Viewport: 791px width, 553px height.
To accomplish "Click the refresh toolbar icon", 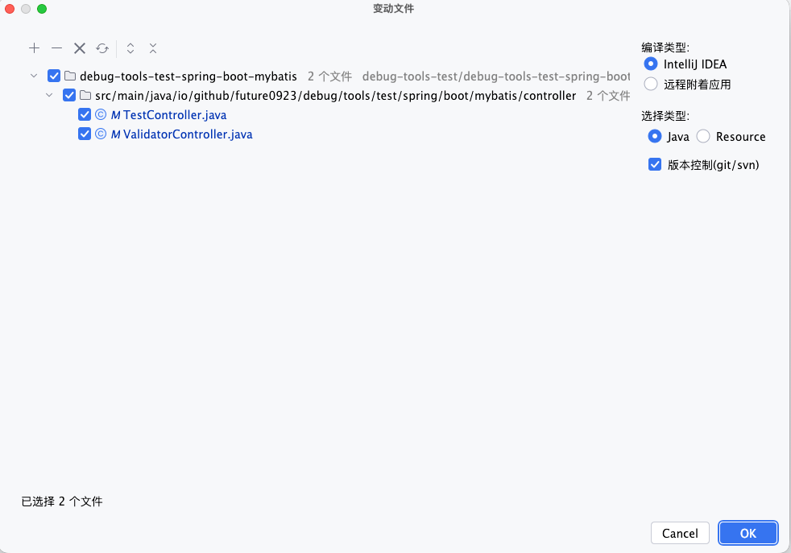I will pyautogui.click(x=102, y=48).
